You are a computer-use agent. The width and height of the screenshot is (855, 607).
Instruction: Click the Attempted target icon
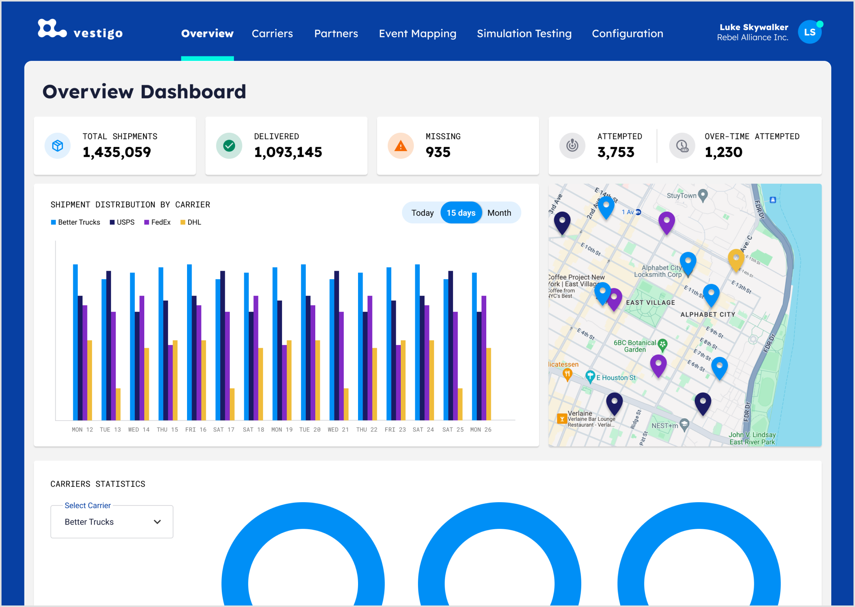[x=572, y=146]
